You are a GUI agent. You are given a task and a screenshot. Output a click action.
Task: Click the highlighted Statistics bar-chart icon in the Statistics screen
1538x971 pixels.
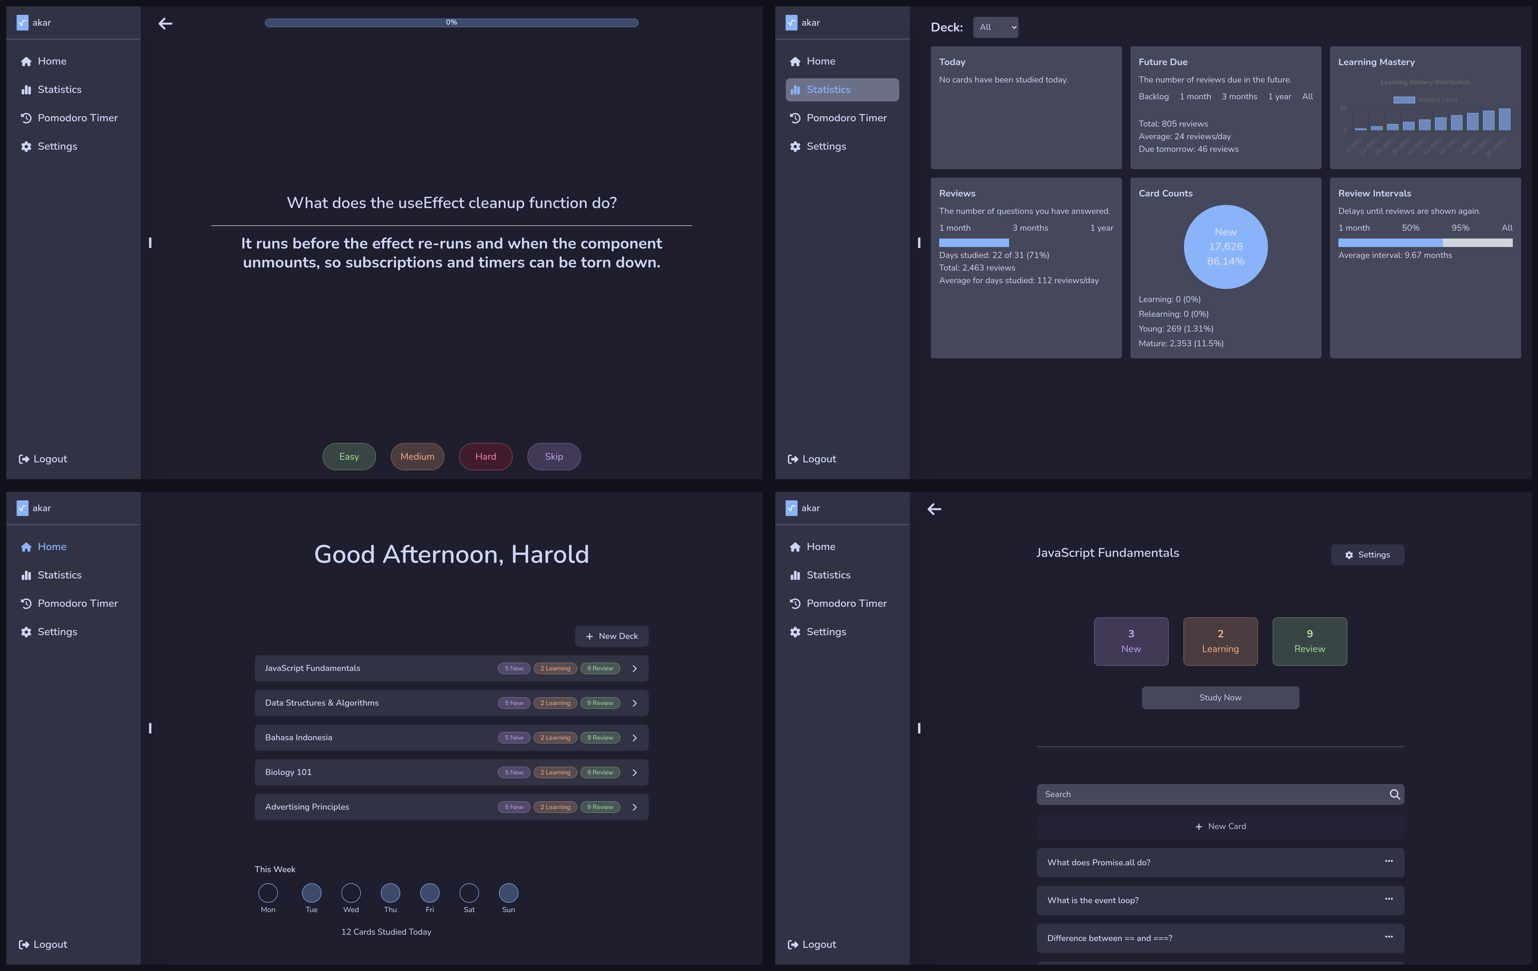tap(795, 90)
